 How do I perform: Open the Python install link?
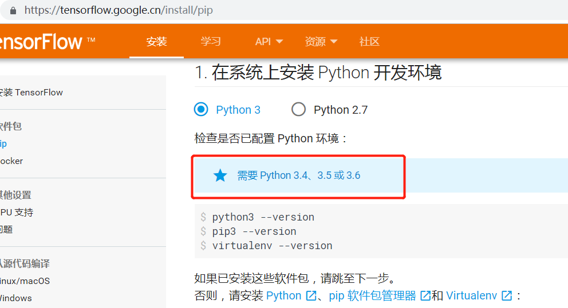pos(283,295)
